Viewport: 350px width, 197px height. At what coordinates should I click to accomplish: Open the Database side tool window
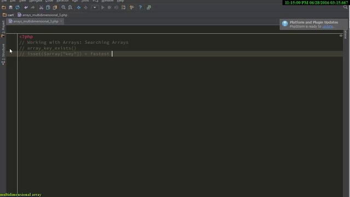pos(346,34)
